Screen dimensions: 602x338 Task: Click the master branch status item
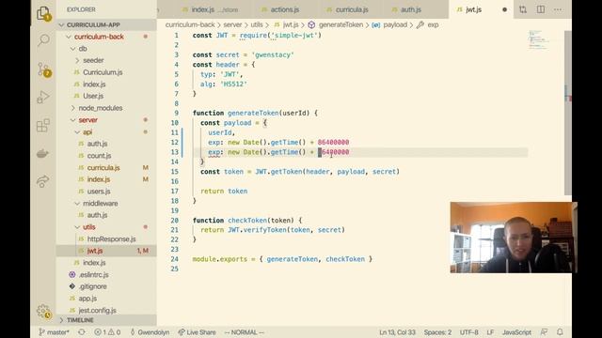(54, 332)
